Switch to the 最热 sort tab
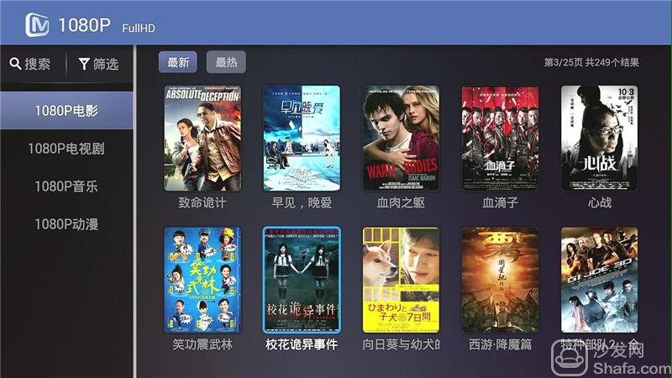This screenshot has width=672, height=378. pos(226,62)
